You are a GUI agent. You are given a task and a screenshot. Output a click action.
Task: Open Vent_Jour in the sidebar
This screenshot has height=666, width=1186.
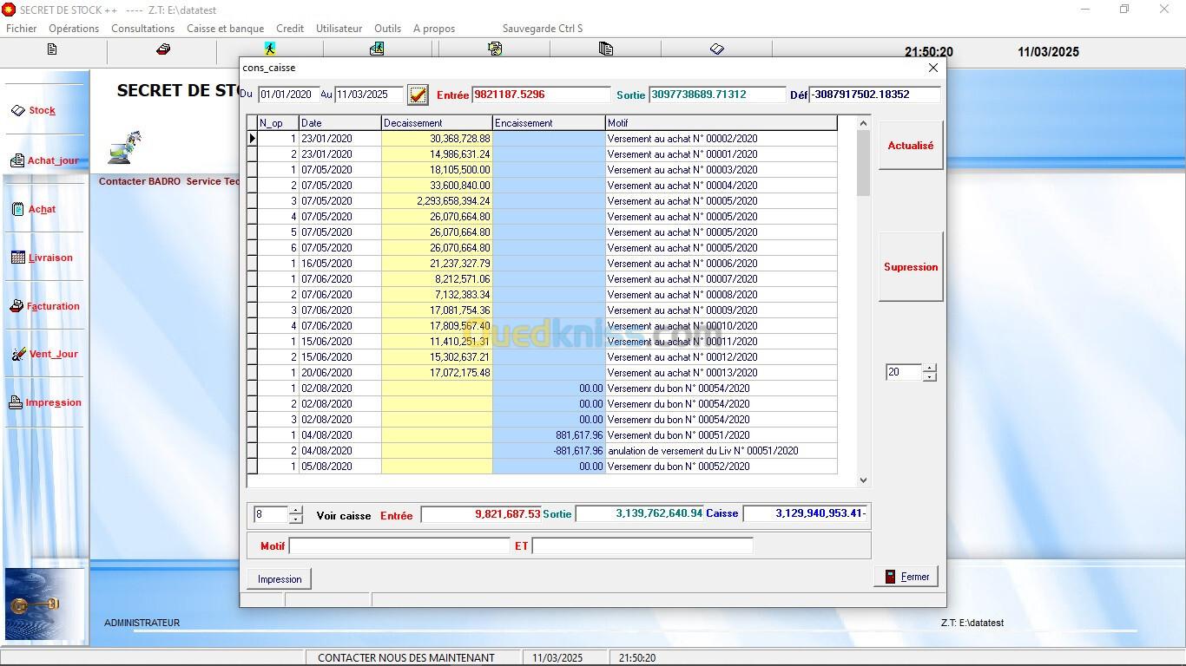[52, 354]
